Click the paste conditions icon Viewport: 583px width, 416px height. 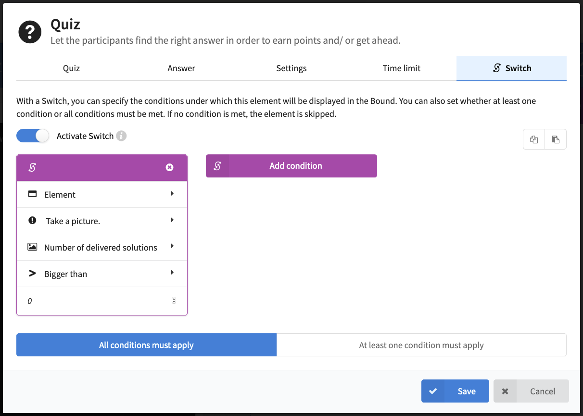(556, 139)
